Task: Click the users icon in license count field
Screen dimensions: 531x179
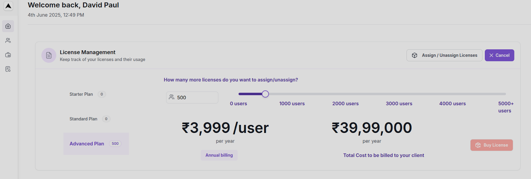Action: 172,97
